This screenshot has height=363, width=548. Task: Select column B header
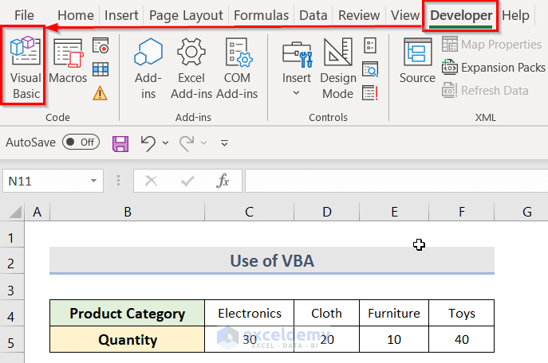coord(128,211)
